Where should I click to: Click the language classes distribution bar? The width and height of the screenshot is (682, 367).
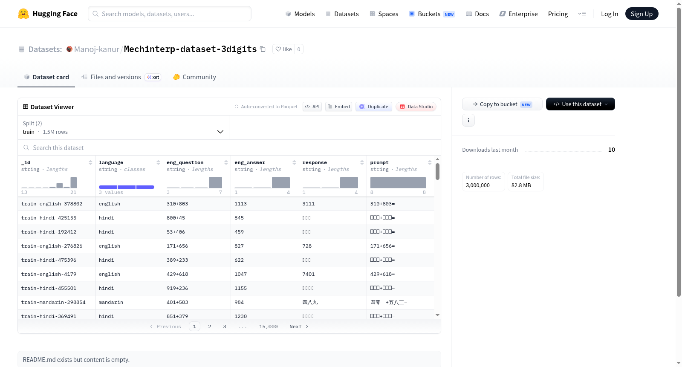tap(127, 187)
